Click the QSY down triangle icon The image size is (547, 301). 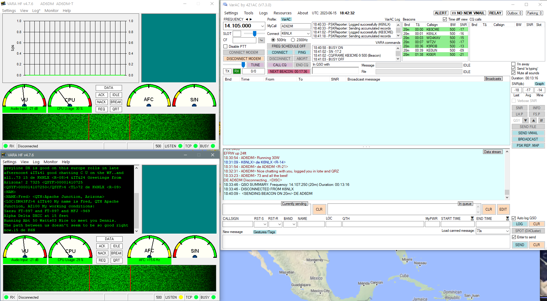(526, 121)
